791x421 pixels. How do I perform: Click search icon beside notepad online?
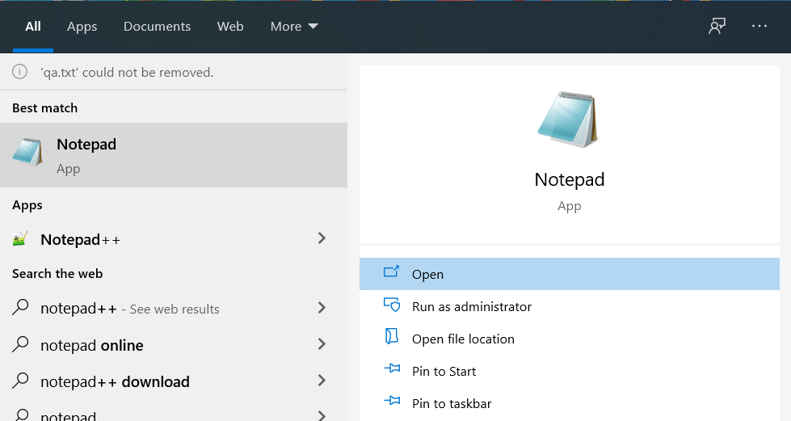tap(20, 344)
